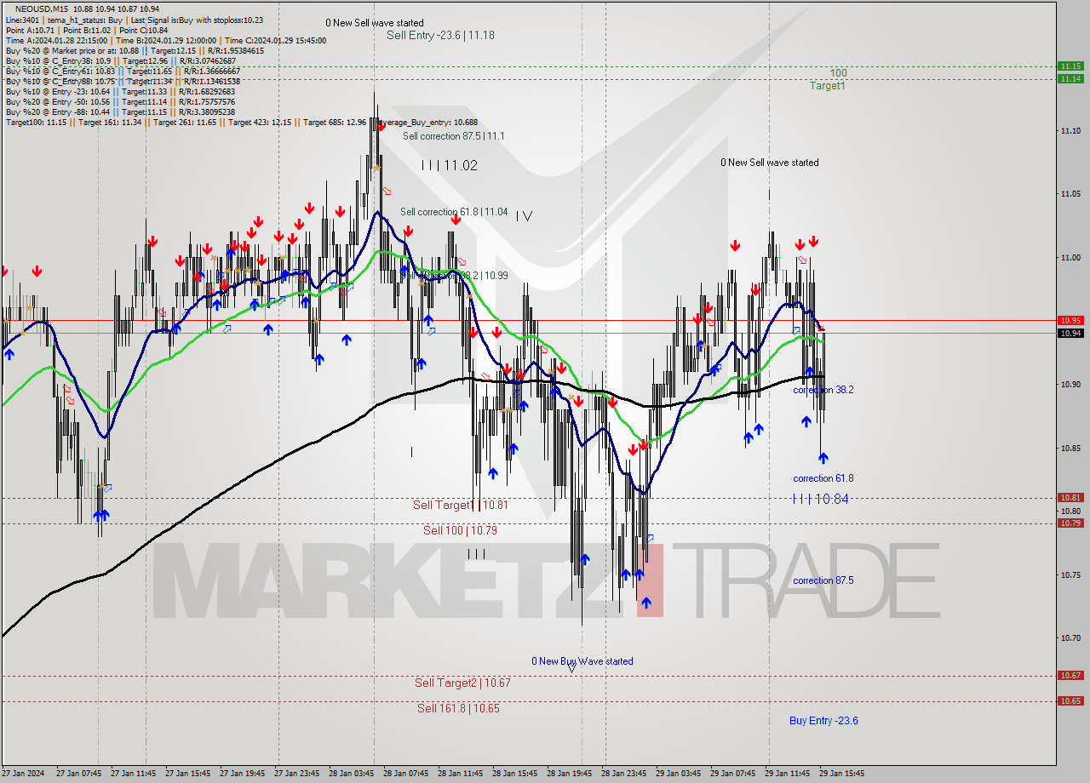Click the 10.75 price axis value

(1070, 574)
